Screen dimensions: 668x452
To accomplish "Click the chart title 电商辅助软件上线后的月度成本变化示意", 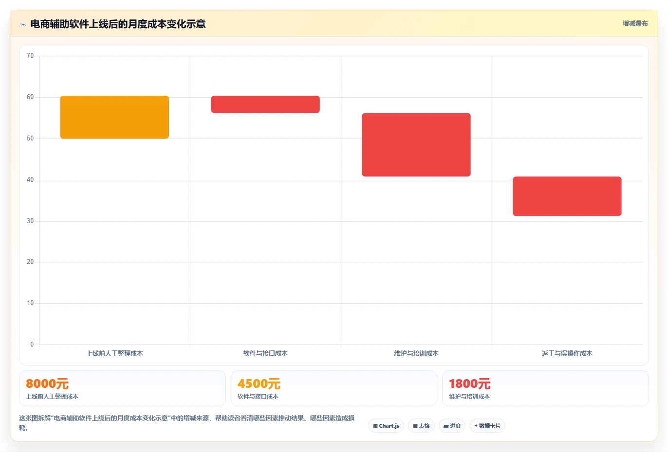I will 118,24.
